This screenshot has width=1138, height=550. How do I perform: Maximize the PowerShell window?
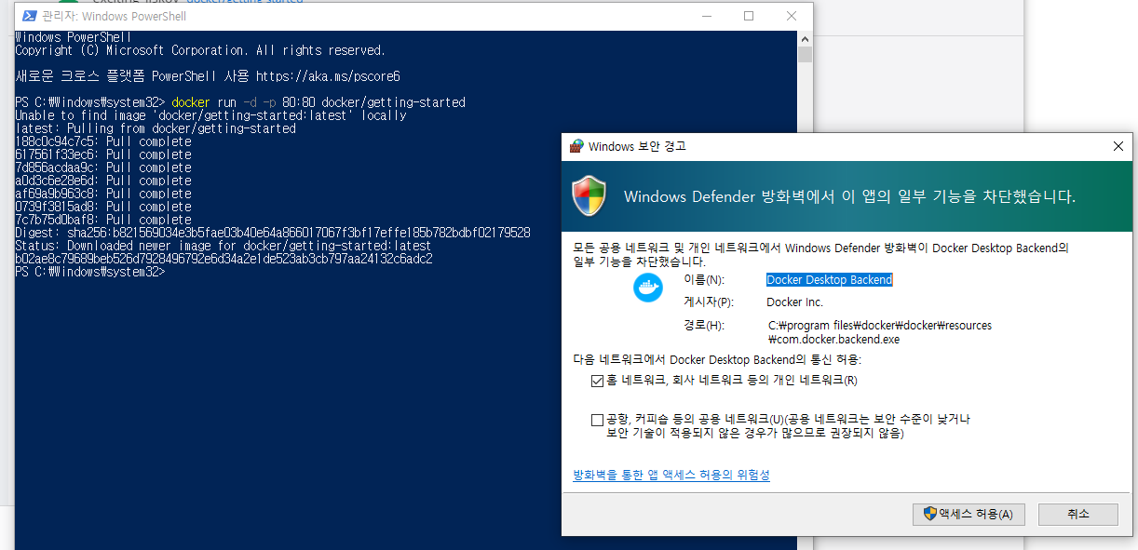(x=749, y=17)
